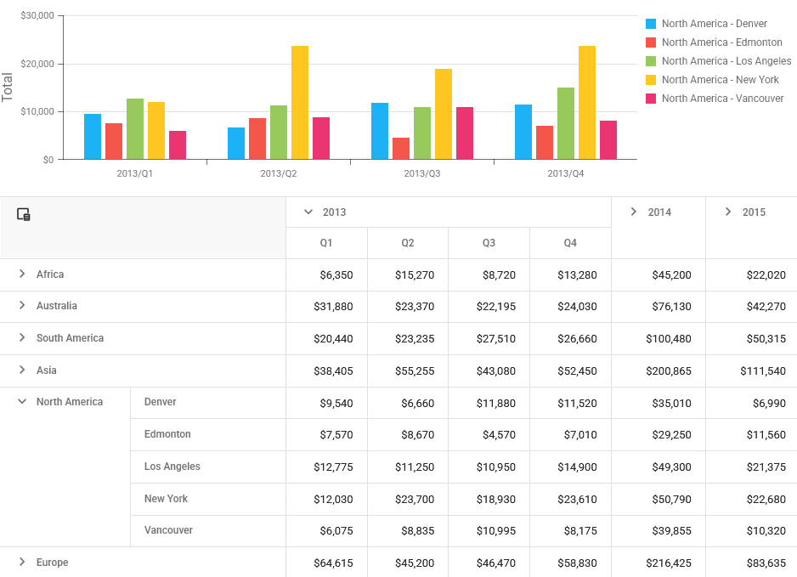Click Edmonton bar in 2013/Q3

[x=401, y=149]
